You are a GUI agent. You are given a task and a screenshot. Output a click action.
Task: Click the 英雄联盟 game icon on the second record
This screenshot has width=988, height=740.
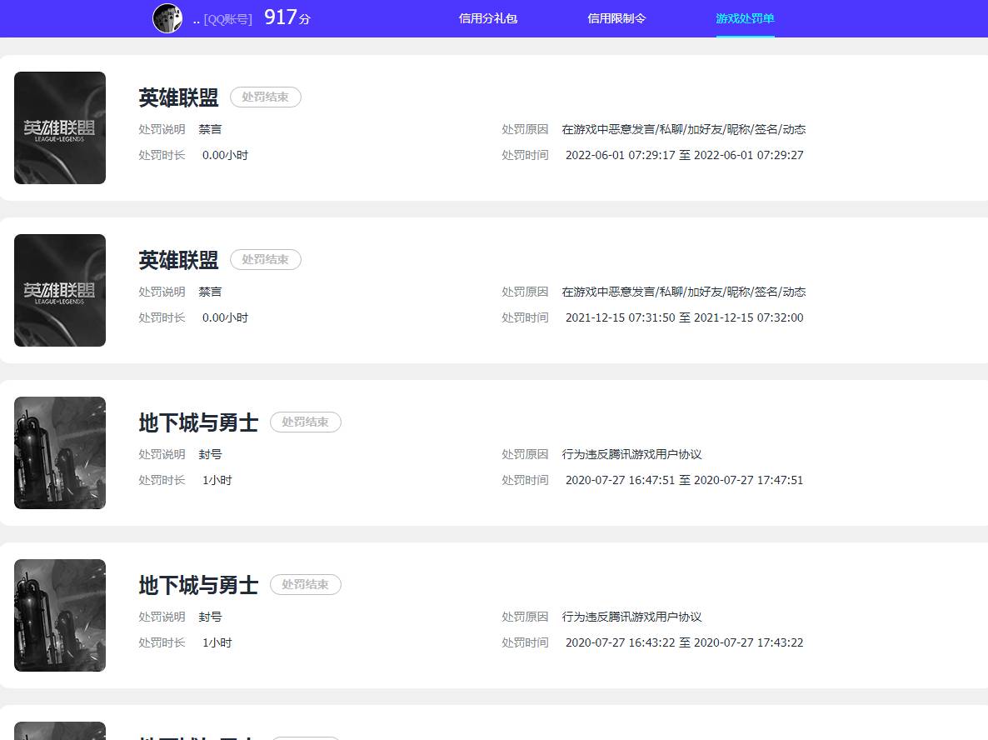[59, 290]
